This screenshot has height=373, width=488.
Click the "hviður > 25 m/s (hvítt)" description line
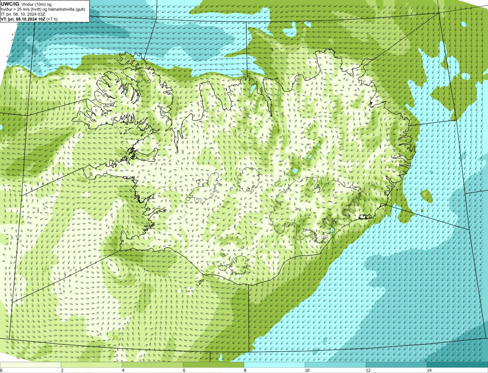(x=43, y=9)
